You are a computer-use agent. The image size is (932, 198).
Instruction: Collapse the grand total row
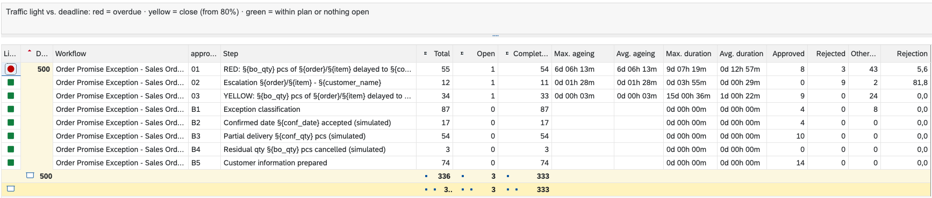point(11,189)
